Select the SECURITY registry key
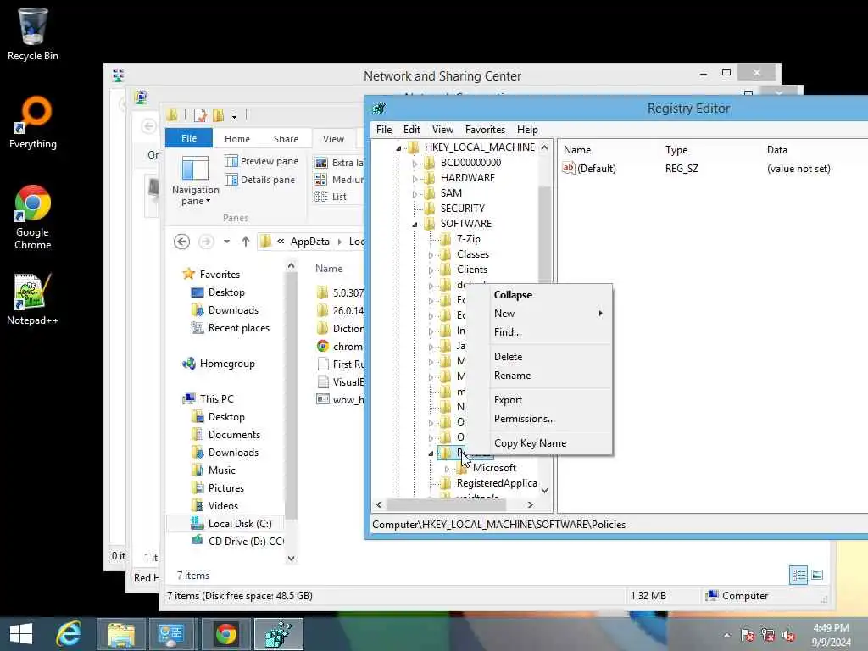The width and height of the screenshot is (868, 651). [462, 209]
